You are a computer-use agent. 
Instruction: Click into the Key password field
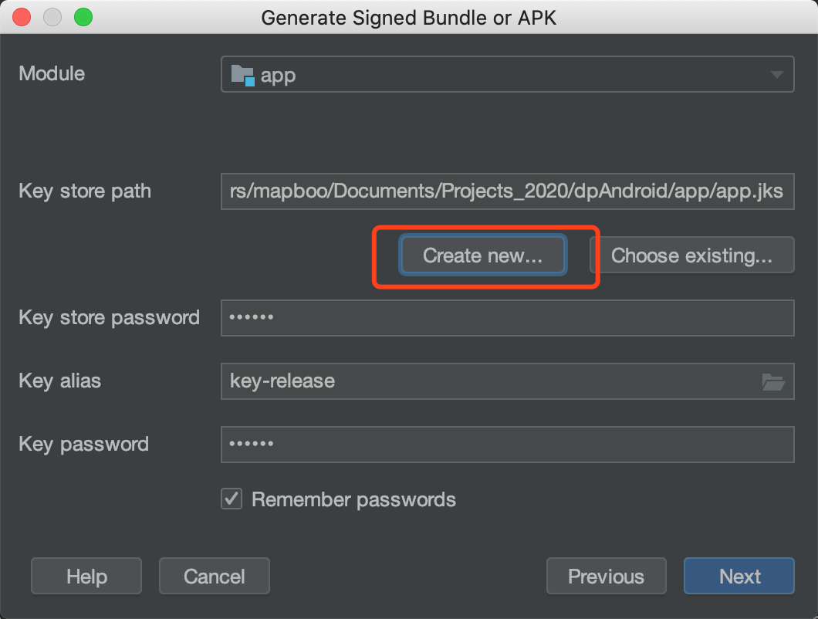507,444
